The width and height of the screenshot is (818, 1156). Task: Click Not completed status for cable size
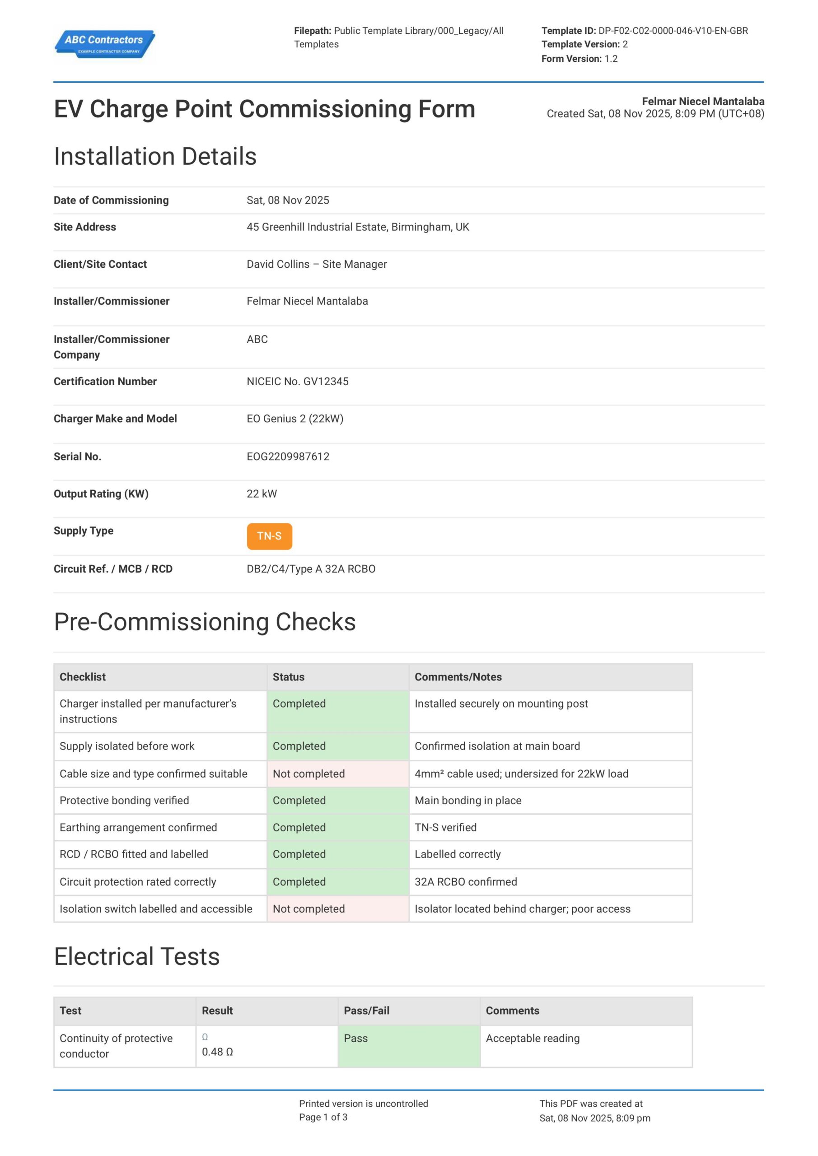pyautogui.click(x=309, y=774)
